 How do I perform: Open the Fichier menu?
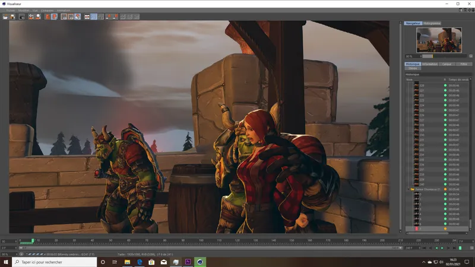coord(10,10)
